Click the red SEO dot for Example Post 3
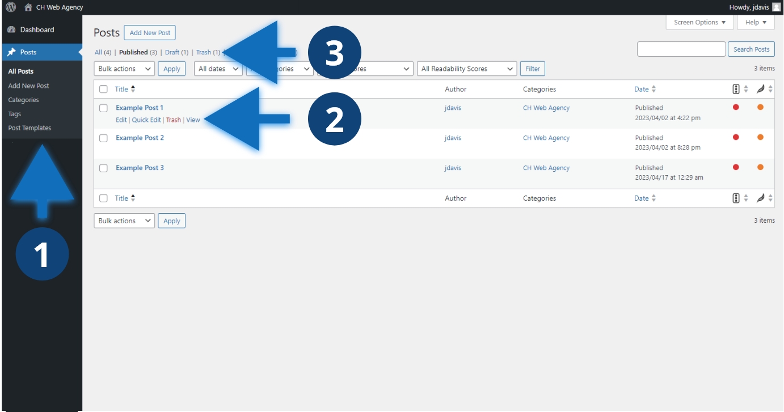 click(x=736, y=167)
